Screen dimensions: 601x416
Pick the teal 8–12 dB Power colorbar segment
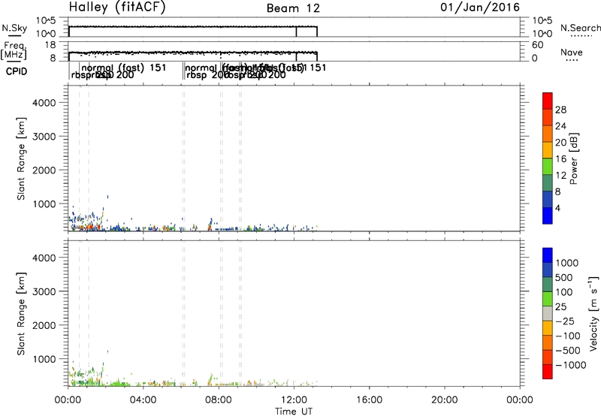pyautogui.click(x=548, y=182)
